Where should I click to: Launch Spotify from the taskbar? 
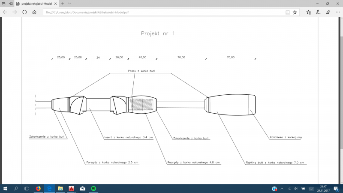pyautogui.click(x=94, y=188)
